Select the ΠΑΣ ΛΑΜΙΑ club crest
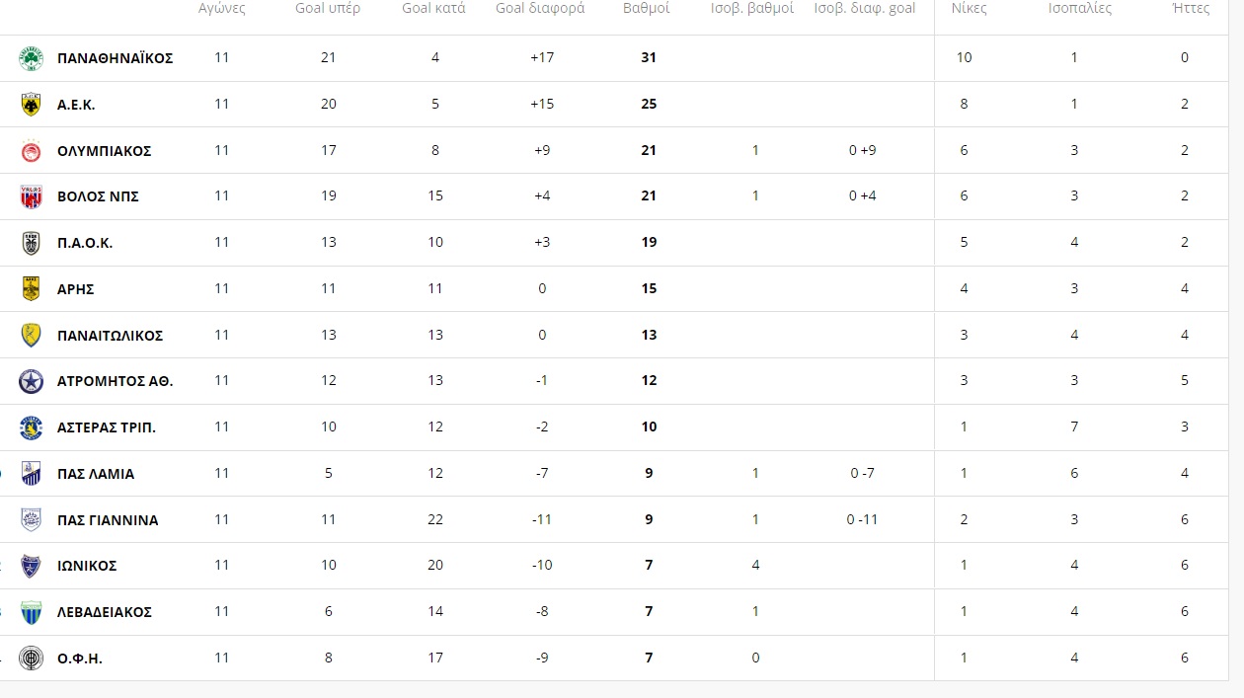Screen dimensions: 1244x698 click(x=32, y=474)
